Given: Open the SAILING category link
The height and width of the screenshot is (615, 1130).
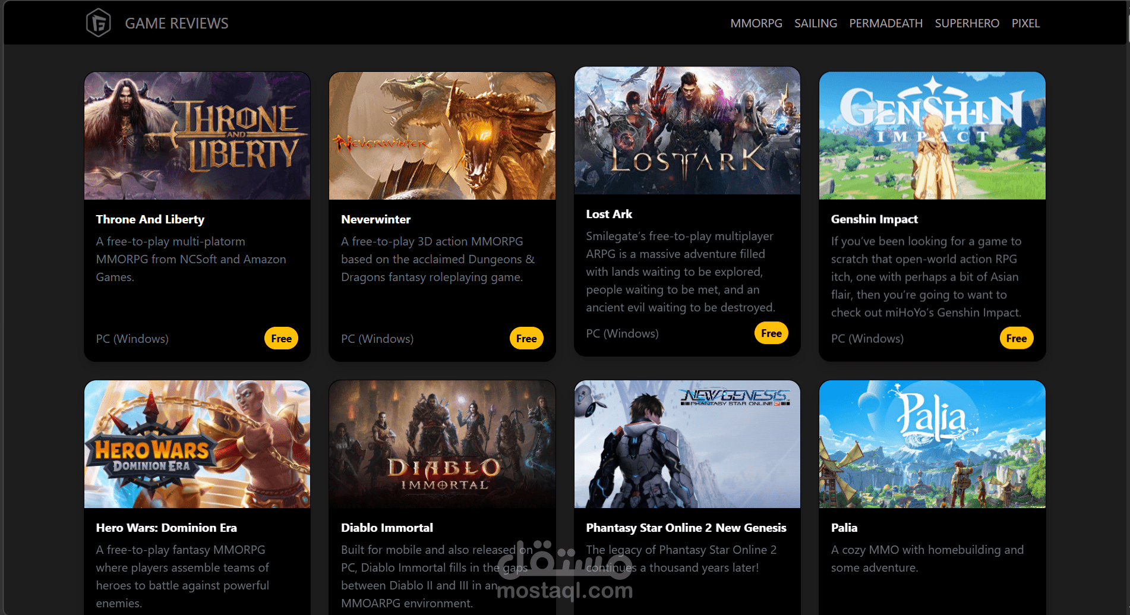Looking at the screenshot, I should 816,23.
